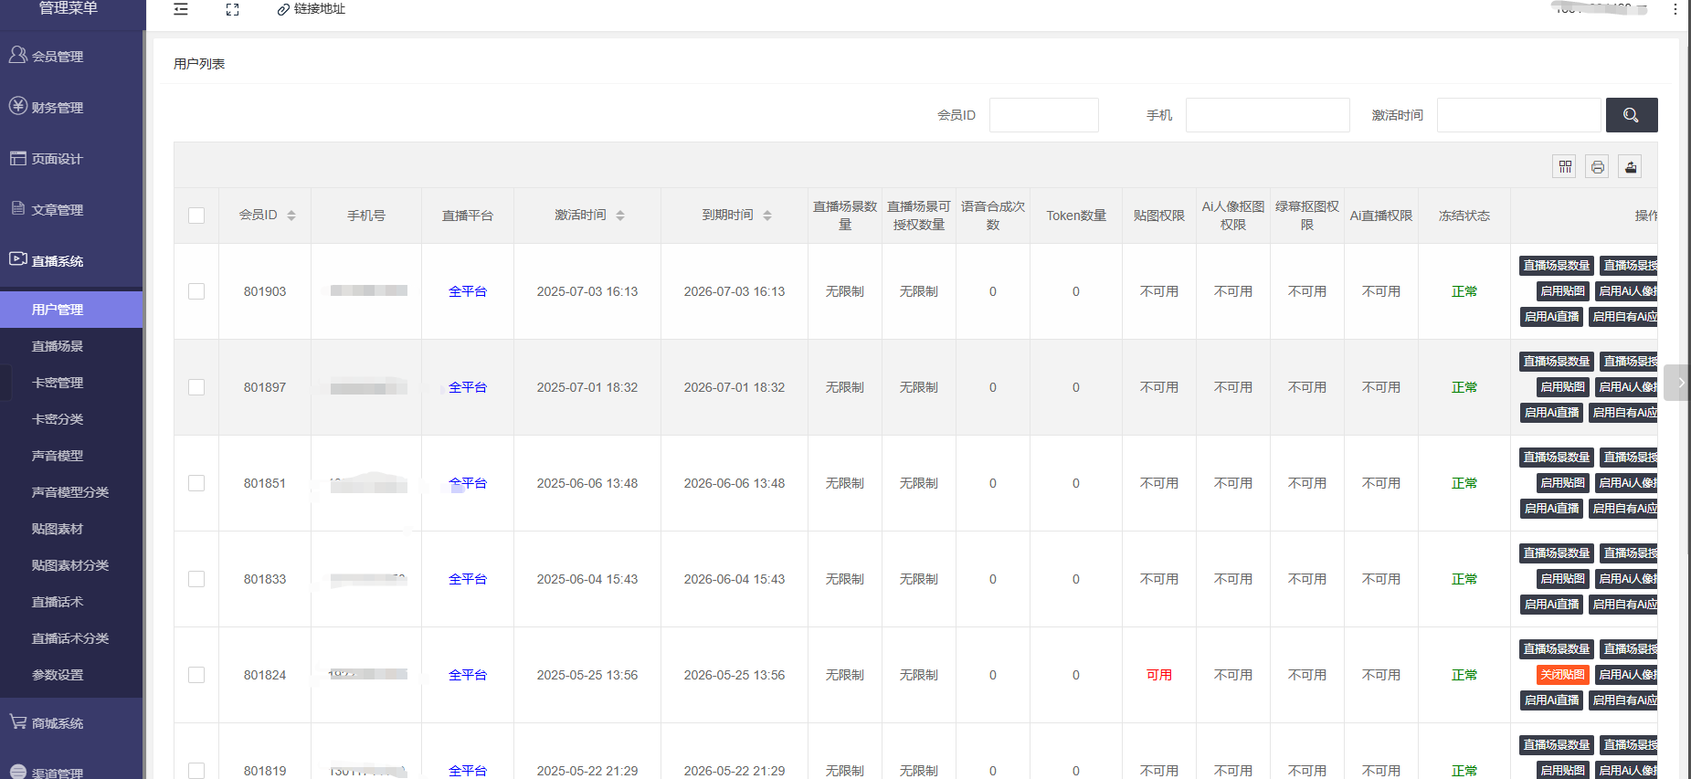The height and width of the screenshot is (779, 1691).
Task: Check the row for member 801824
Action: (196, 675)
